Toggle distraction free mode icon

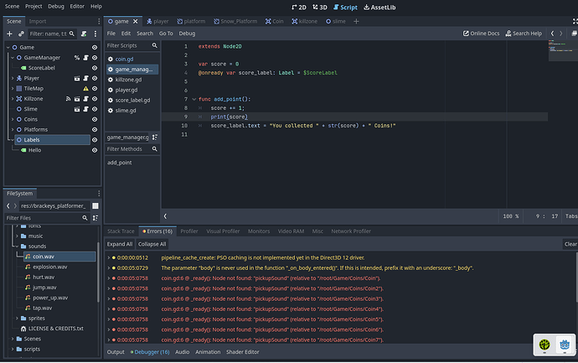(575, 22)
